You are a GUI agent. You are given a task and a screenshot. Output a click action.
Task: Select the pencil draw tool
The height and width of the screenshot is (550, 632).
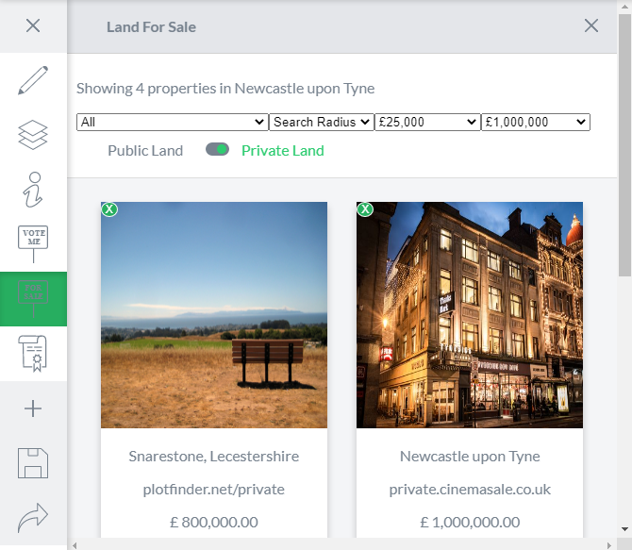(33, 80)
